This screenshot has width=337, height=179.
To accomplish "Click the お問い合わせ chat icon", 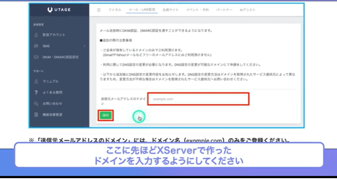I will pos(36,103).
